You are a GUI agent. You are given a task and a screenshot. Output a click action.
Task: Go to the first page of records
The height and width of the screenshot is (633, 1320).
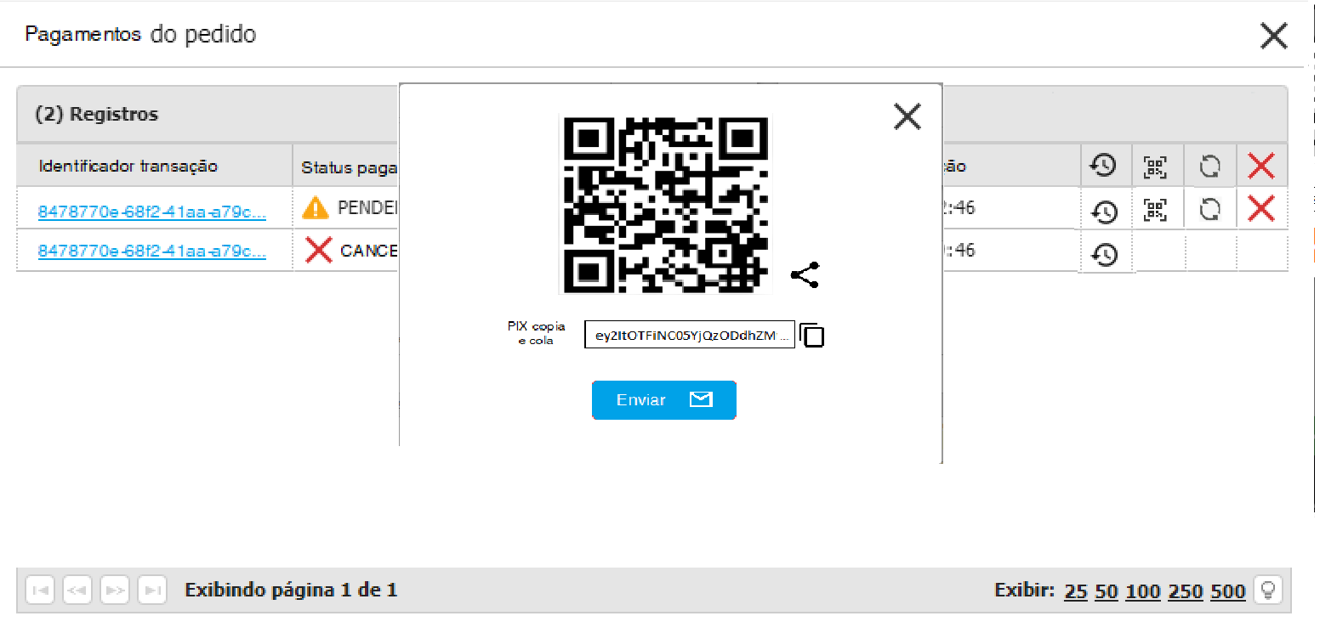(x=40, y=590)
